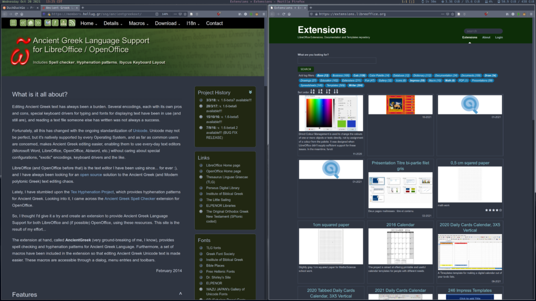Image resolution: width=536 pixels, height=301 pixels.
Task: Click the green next-page double-arrow icon
Action: (38, 23)
